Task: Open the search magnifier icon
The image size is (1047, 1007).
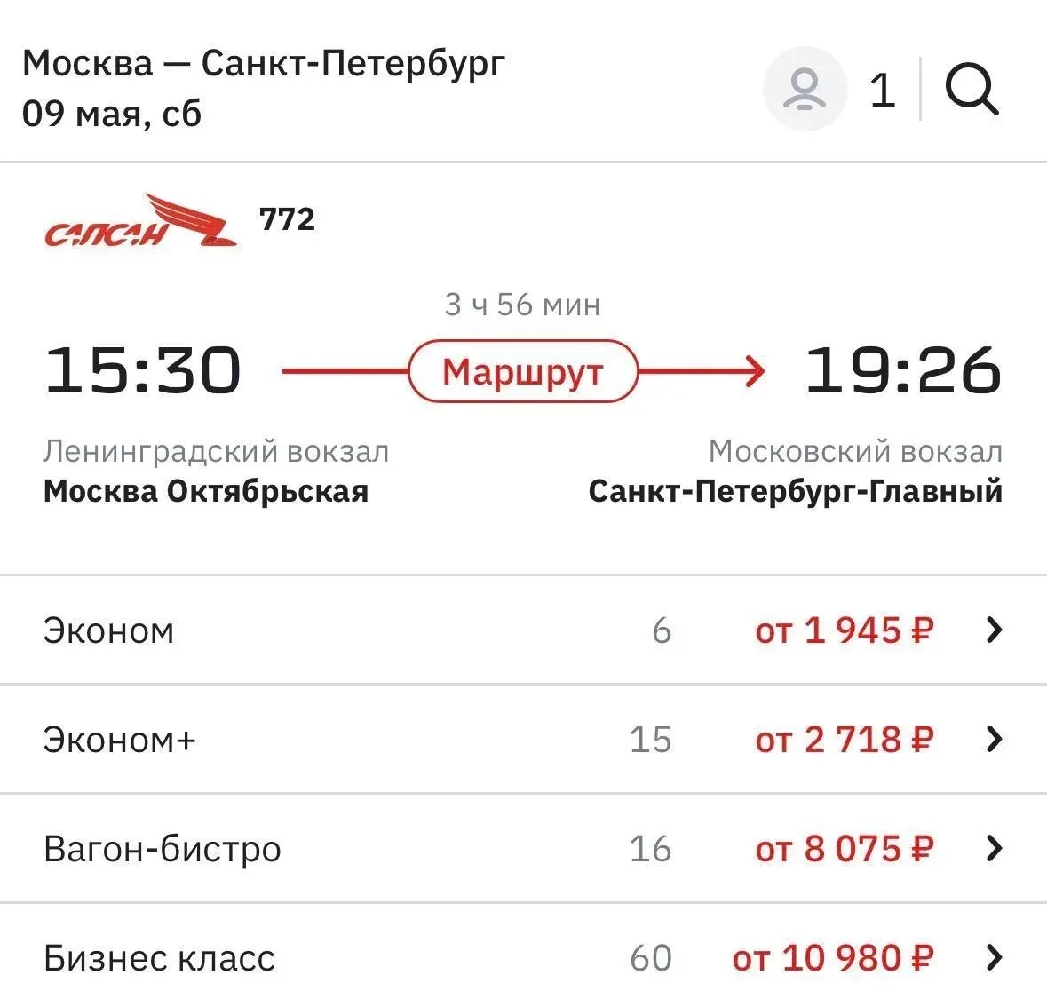Action: pyautogui.click(x=972, y=89)
